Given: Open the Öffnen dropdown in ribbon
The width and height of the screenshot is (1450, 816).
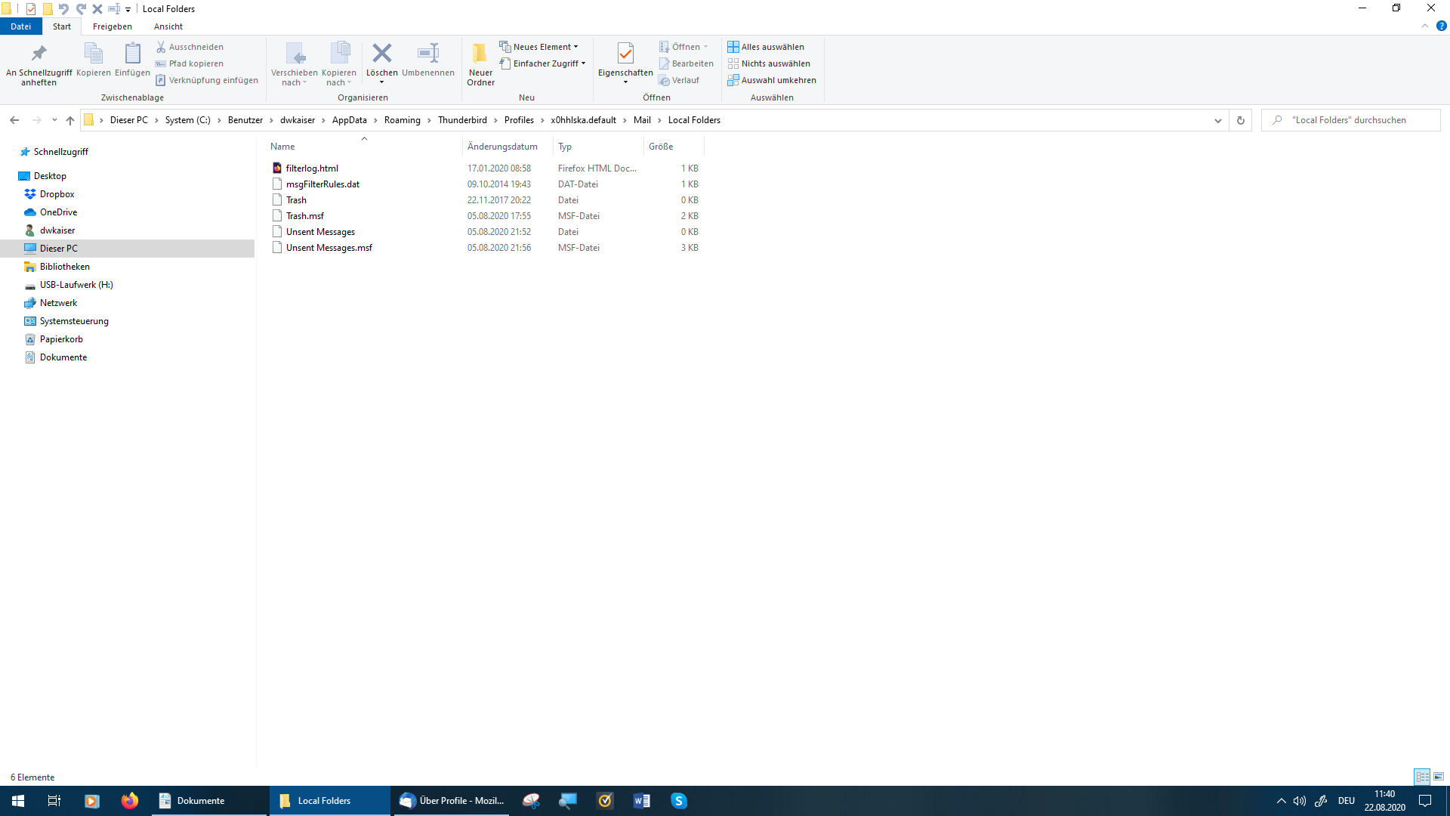Looking at the screenshot, I should pyautogui.click(x=683, y=47).
